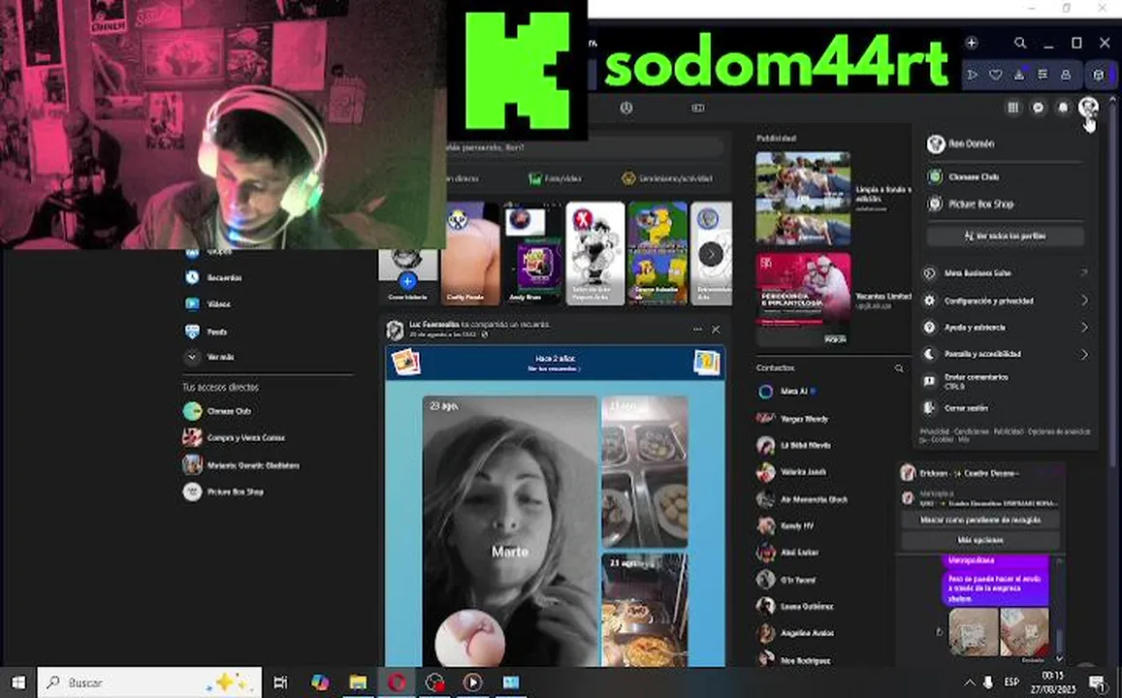
Task: Open the Facebook menu grid icon
Action: (x=1012, y=108)
